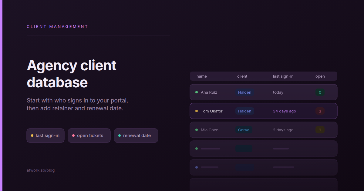Click the "open tickets" chip
Viewport: 364px width, 191px height.
click(89, 136)
